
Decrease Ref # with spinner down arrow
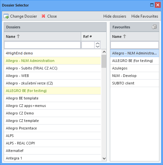(97, 47)
